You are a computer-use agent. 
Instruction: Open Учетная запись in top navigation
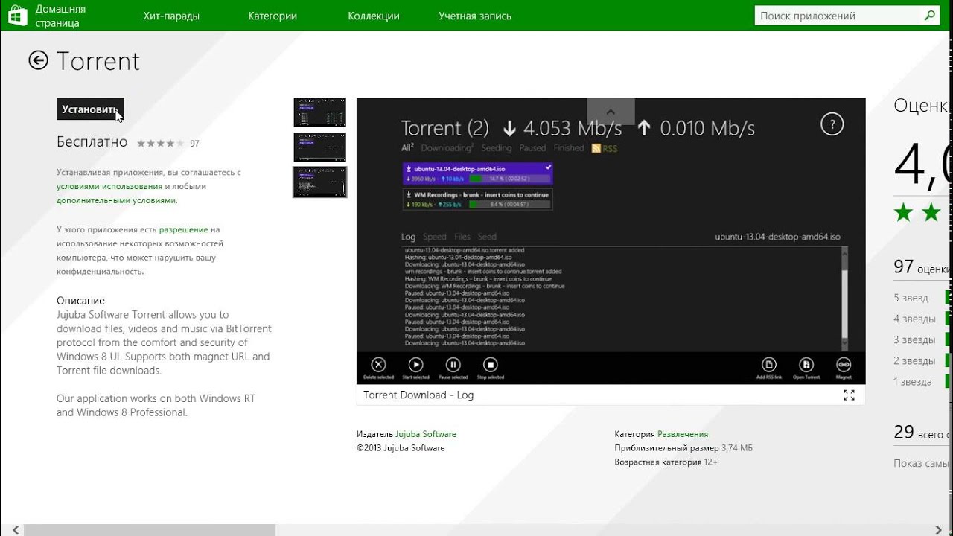coord(475,16)
